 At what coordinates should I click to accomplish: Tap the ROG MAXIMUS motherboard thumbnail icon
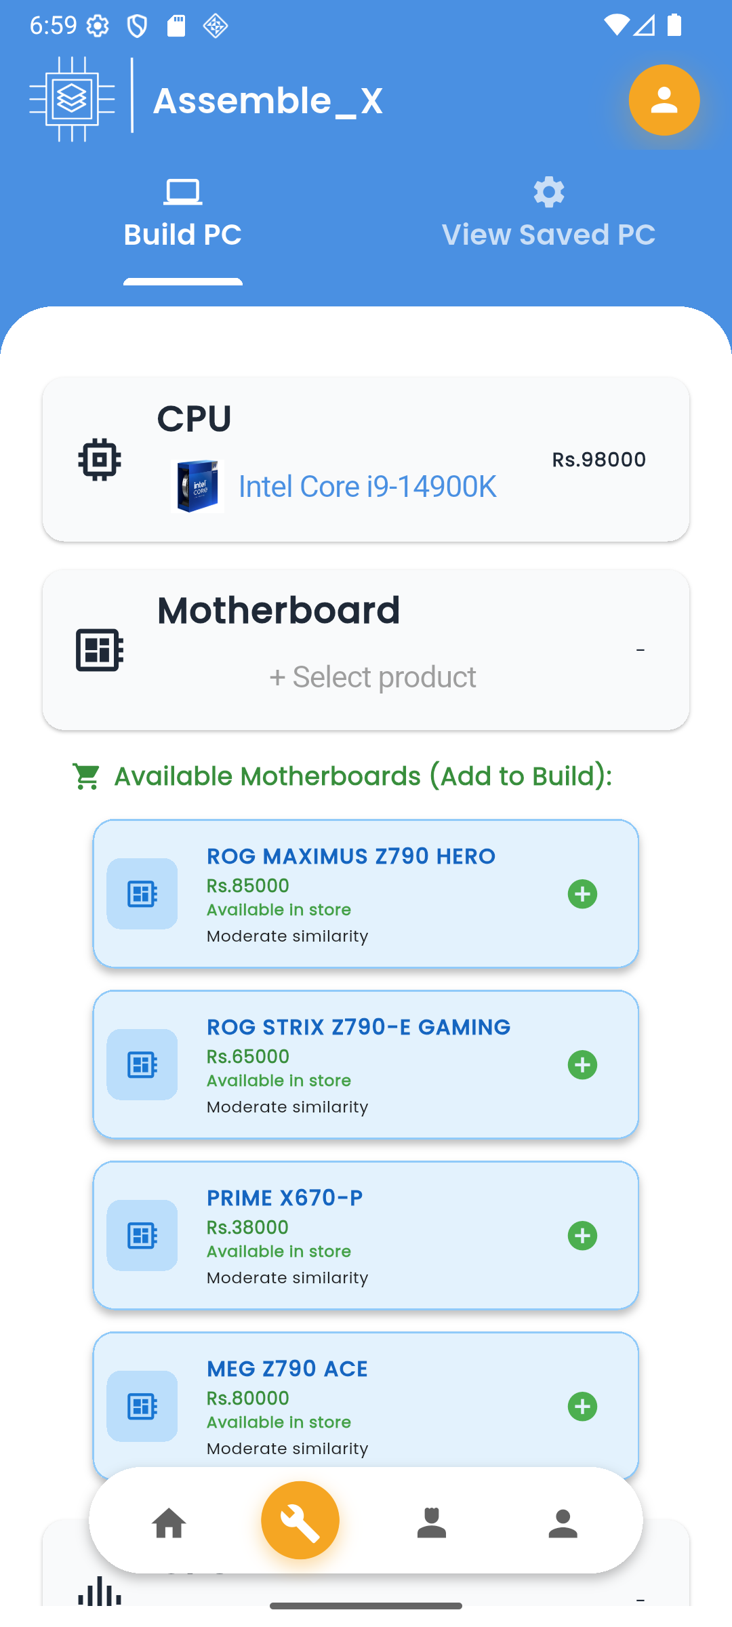(x=142, y=894)
